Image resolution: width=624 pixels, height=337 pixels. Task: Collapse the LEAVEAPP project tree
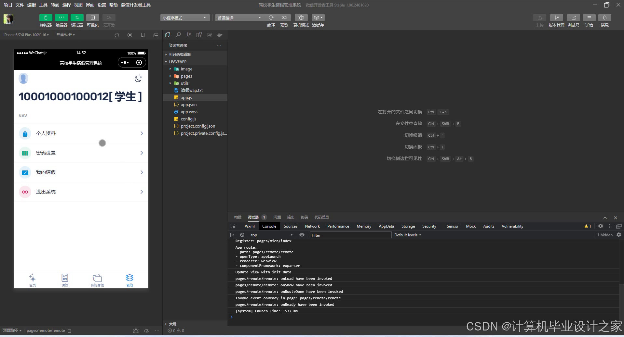tap(195, 62)
